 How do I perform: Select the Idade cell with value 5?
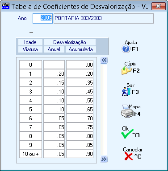click(x=30, y=109)
